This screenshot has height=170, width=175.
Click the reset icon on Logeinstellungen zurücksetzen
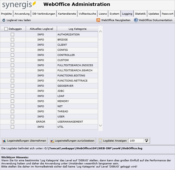[52, 141]
